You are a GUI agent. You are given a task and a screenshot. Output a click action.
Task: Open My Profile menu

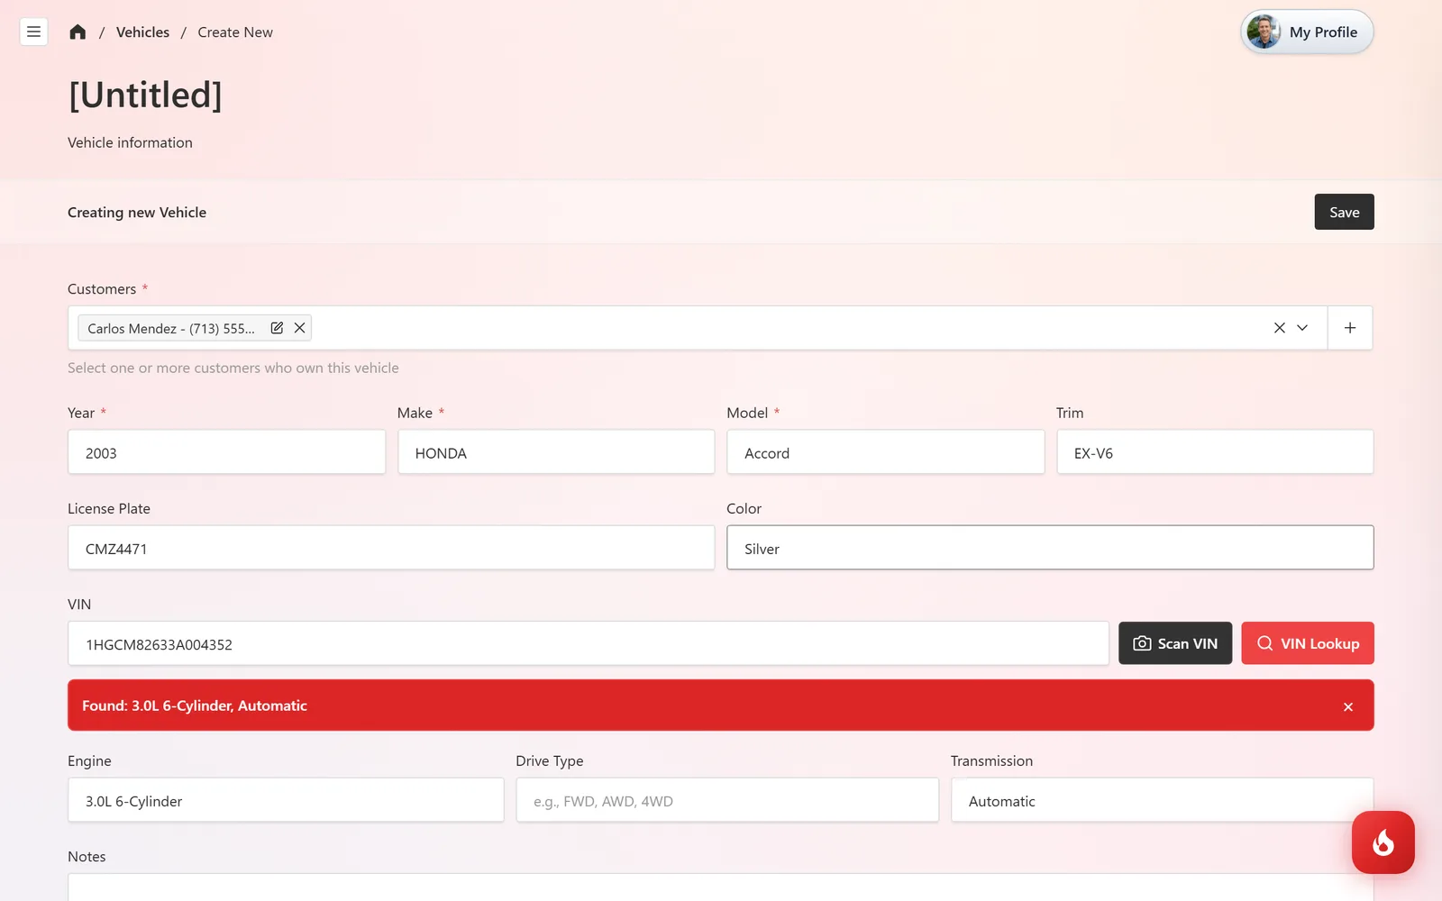1307,32
